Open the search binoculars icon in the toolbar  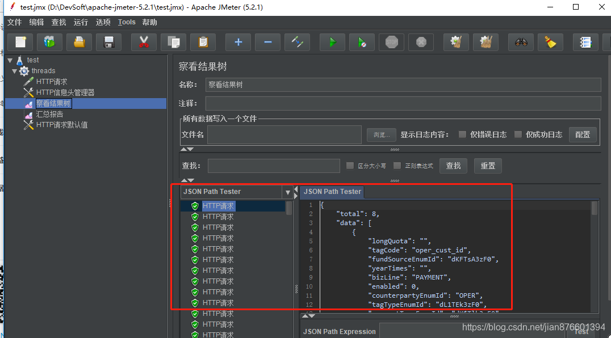521,42
